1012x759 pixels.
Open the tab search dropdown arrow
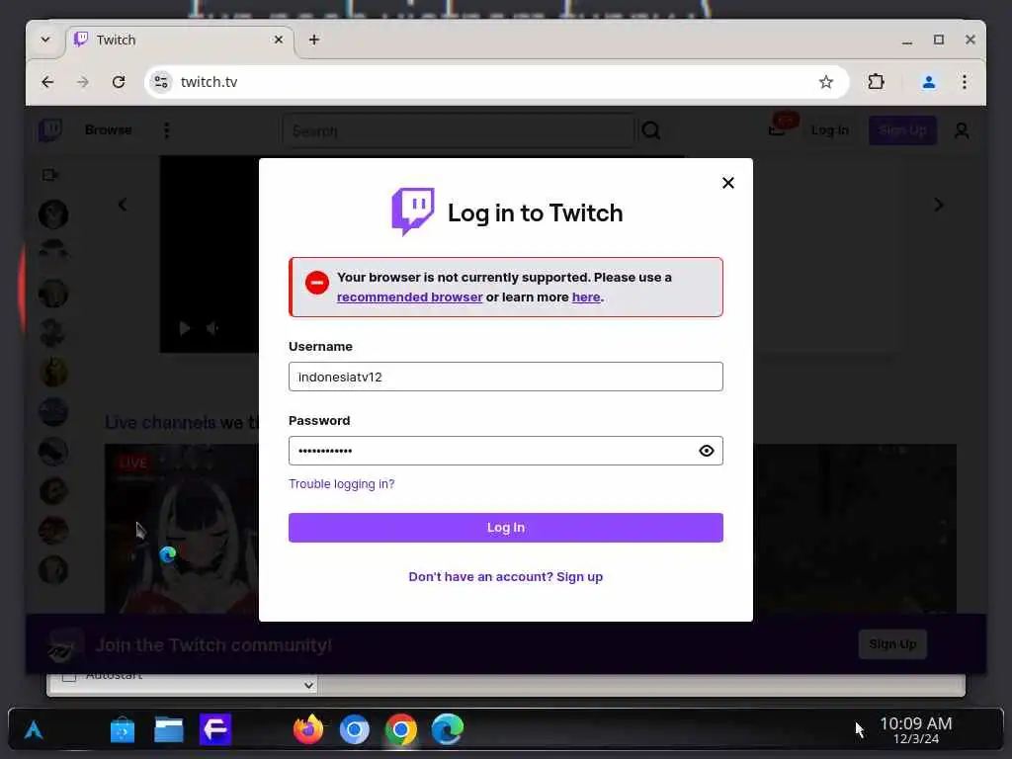[45, 40]
